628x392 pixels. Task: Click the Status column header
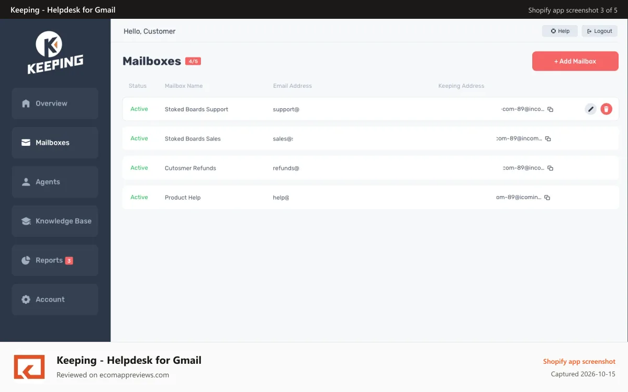point(138,86)
